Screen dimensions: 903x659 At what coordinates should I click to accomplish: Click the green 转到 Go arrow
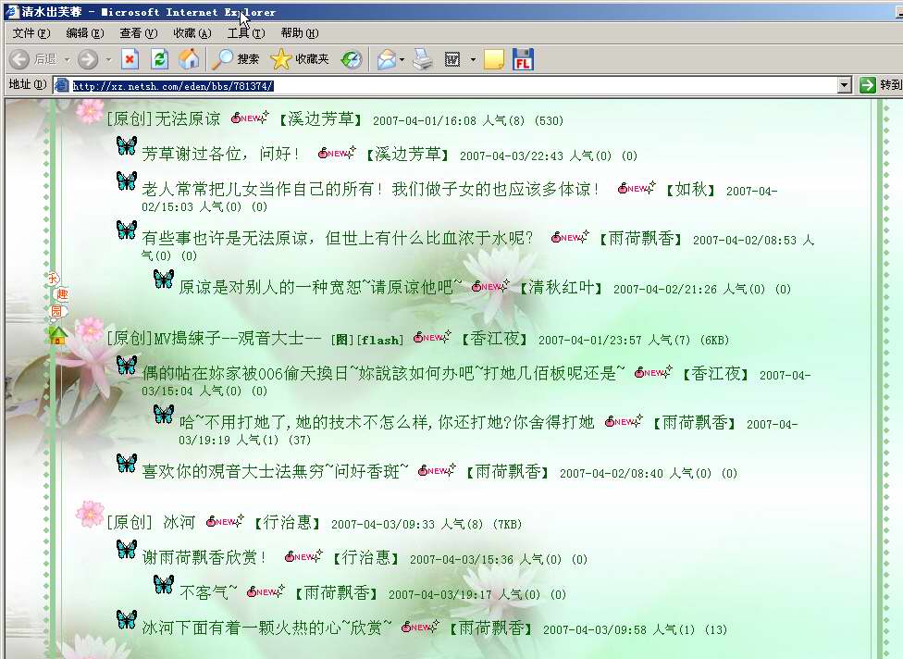pyautogui.click(x=867, y=84)
